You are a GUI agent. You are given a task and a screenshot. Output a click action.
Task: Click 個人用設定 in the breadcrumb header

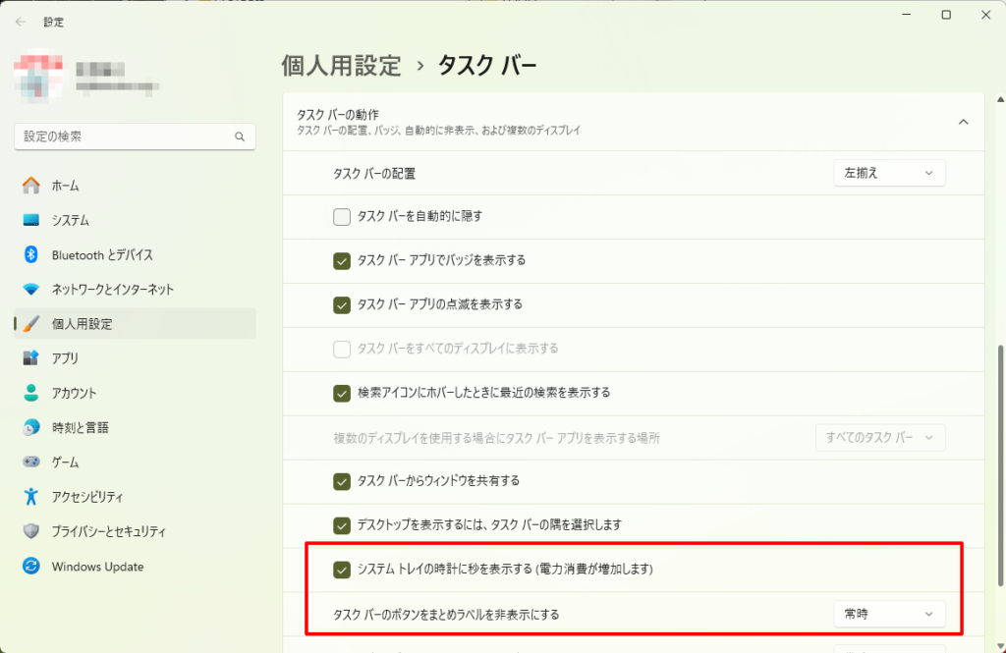341,66
